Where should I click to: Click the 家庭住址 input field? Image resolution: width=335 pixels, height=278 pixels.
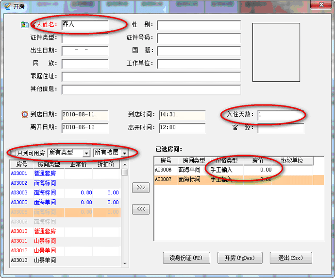(x=151, y=77)
